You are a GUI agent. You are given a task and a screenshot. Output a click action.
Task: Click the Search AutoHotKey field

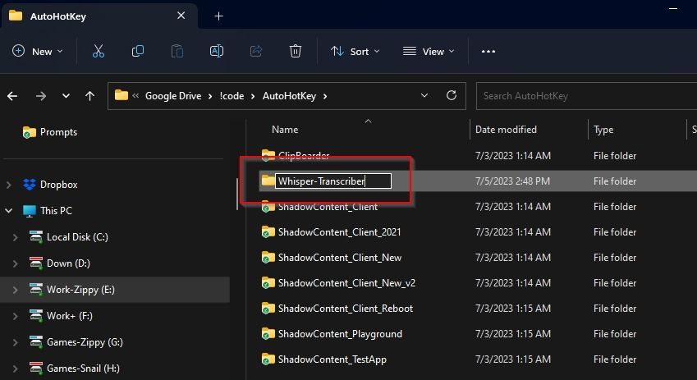(x=585, y=96)
